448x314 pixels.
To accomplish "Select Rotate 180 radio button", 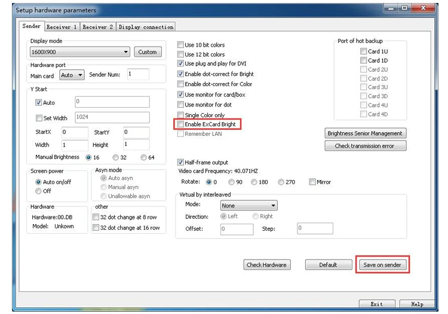I will click(x=254, y=182).
